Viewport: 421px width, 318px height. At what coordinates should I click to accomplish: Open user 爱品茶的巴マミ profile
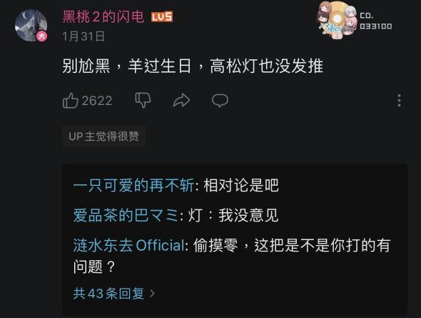pos(126,215)
